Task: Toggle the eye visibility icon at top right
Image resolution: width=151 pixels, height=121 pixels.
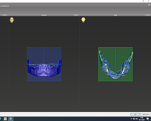Action: 149,5
